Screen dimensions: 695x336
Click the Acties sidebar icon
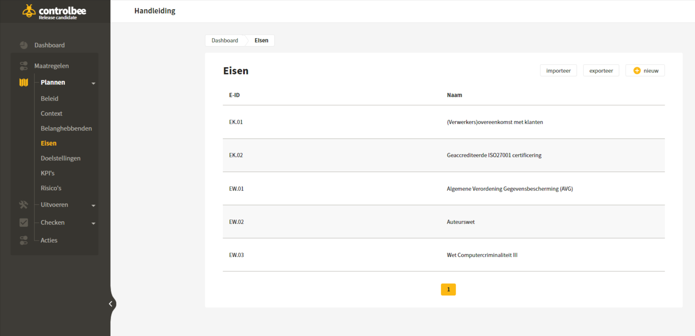click(x=24, y=240)
